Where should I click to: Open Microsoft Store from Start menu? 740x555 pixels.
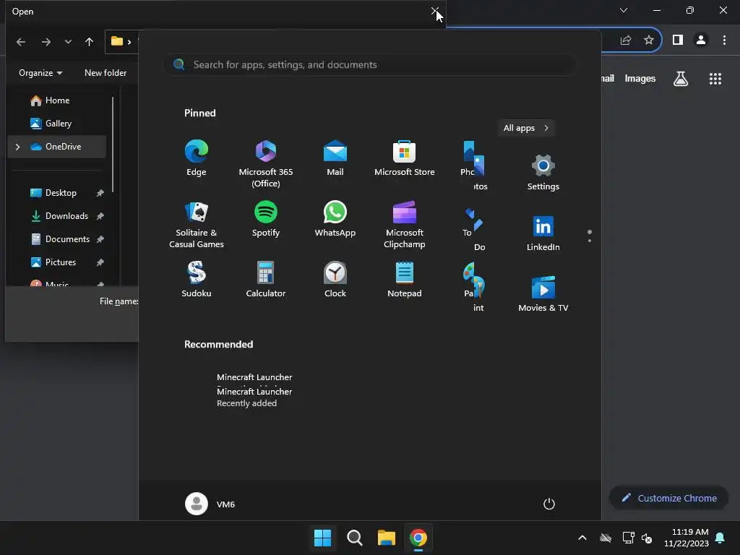[405, 158]
